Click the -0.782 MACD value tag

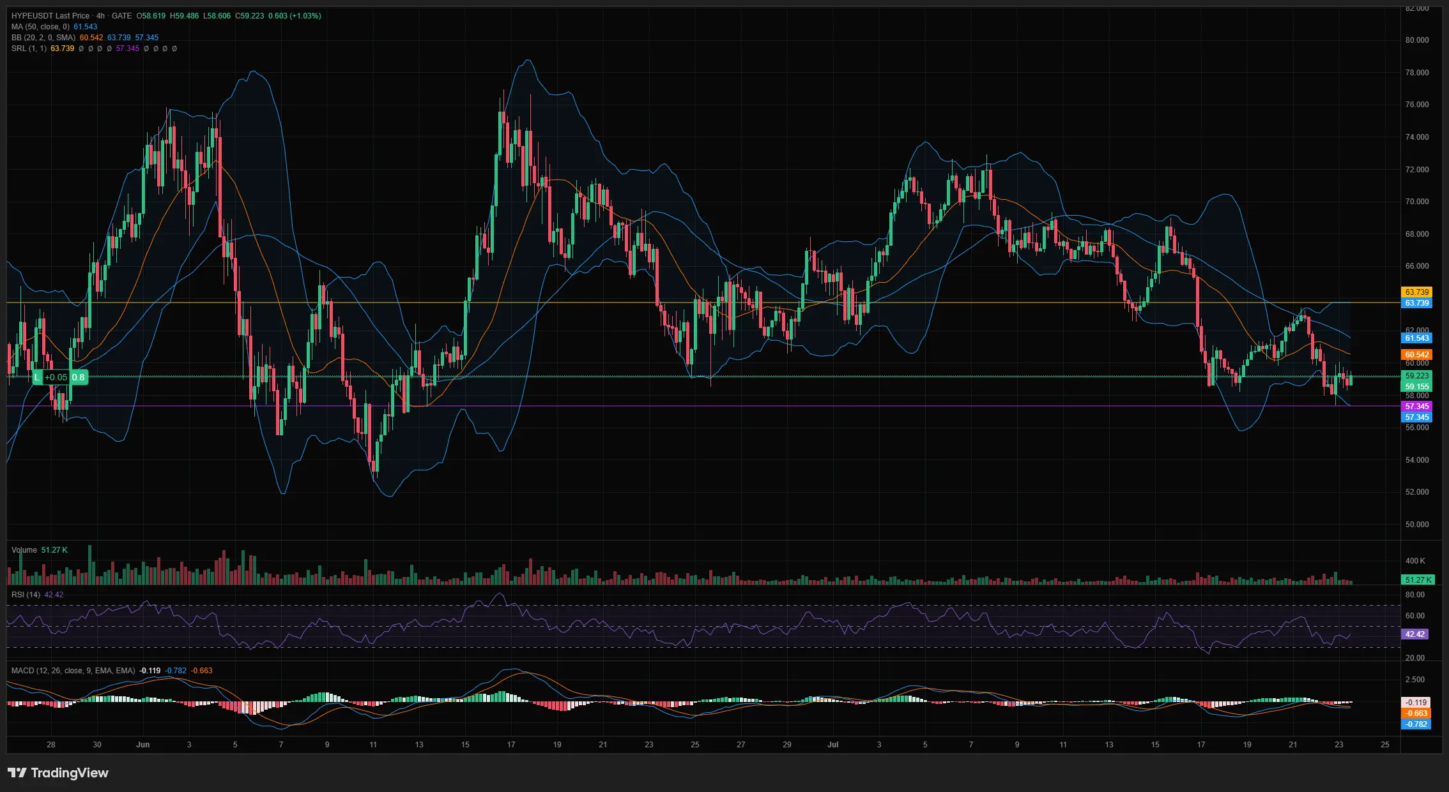pyautogui.click(x=1417, y=724)
